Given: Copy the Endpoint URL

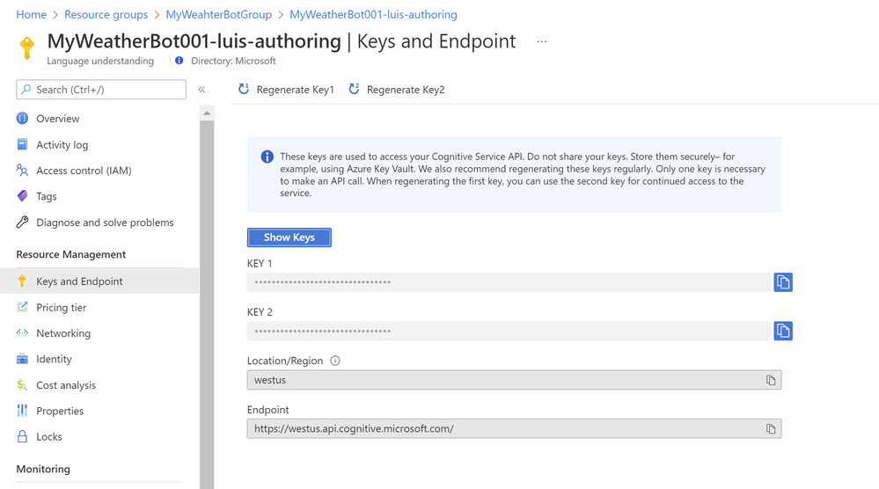Looking at the screenshot, I should (771, 429).
